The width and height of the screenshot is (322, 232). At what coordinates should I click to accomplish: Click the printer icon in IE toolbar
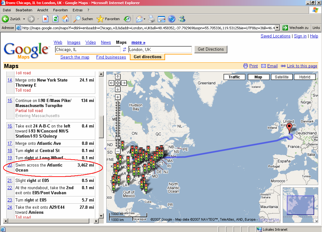(x=152, y=19)
